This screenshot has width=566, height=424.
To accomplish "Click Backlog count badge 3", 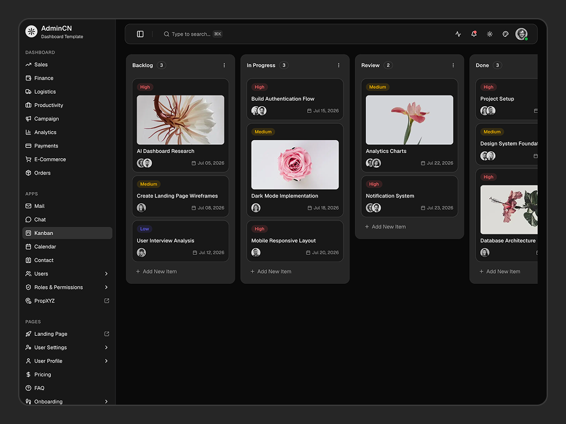I will (x=161, y=65).
